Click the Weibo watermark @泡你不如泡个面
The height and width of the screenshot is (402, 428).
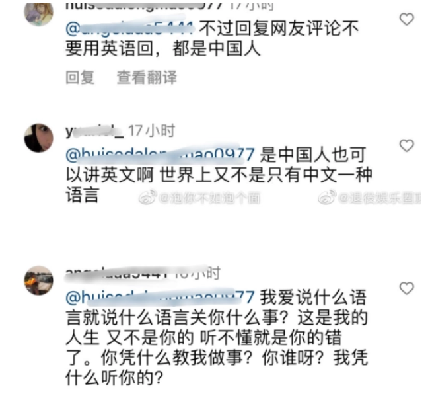click(x=200, y=198)
